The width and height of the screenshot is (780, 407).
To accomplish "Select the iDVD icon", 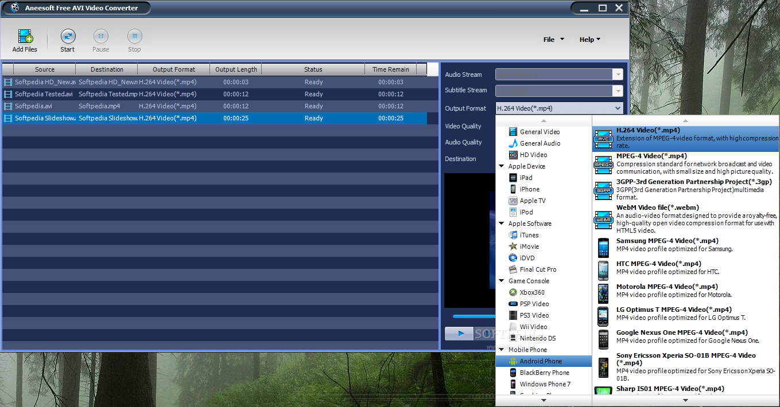I will tap(513, 258).
